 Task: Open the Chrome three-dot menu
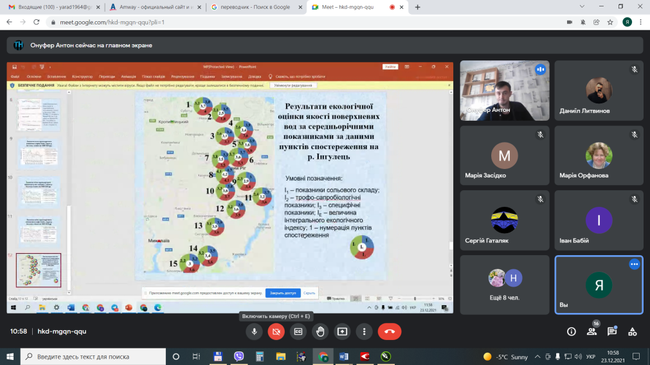tap(641, 22)
